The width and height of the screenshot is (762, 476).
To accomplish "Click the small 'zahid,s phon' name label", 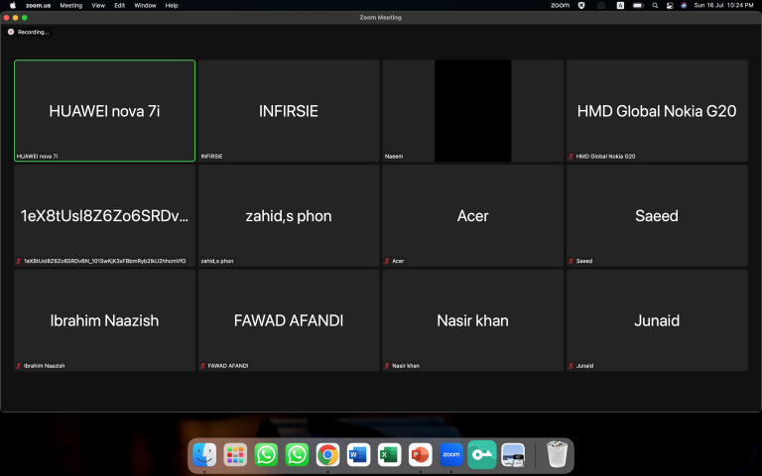I will pyautogui.click(x=217, y=262).
